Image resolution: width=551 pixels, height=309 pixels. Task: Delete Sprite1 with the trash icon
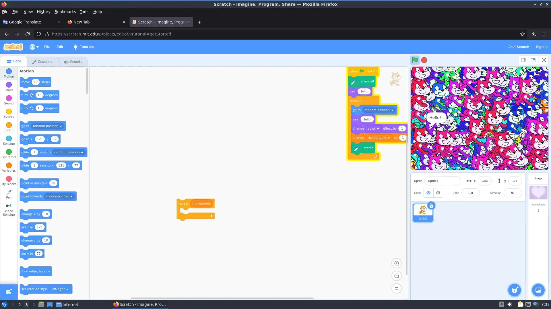tap(431, 206)
